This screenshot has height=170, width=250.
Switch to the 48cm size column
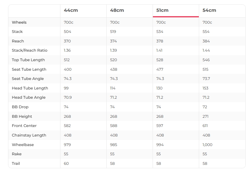(117, 10)
